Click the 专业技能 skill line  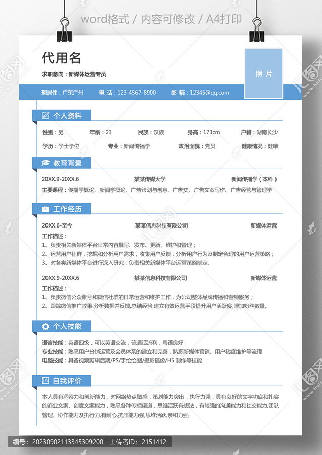click(152, 352)
